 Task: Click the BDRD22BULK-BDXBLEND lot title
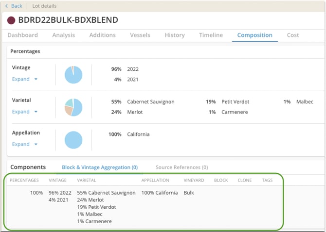(68, 20)
